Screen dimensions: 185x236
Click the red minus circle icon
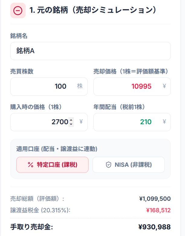pyautogui.click(x=18, y=11)
